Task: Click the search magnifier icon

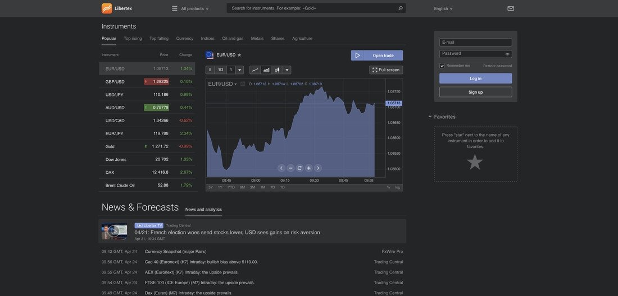Action: (x=401, y=8)
